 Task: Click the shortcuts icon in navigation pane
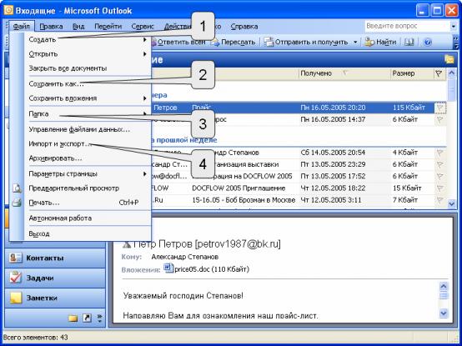(x=87, y=318)
